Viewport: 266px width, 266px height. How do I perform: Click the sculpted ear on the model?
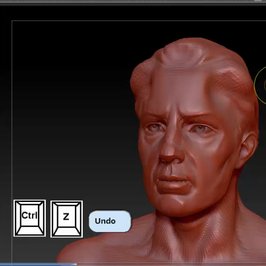click(x=247, y=149)
